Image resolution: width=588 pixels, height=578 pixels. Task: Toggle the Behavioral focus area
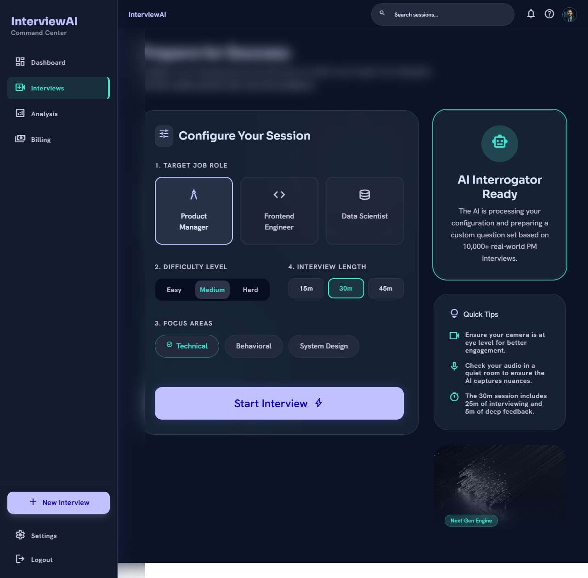tap(254, 346)
